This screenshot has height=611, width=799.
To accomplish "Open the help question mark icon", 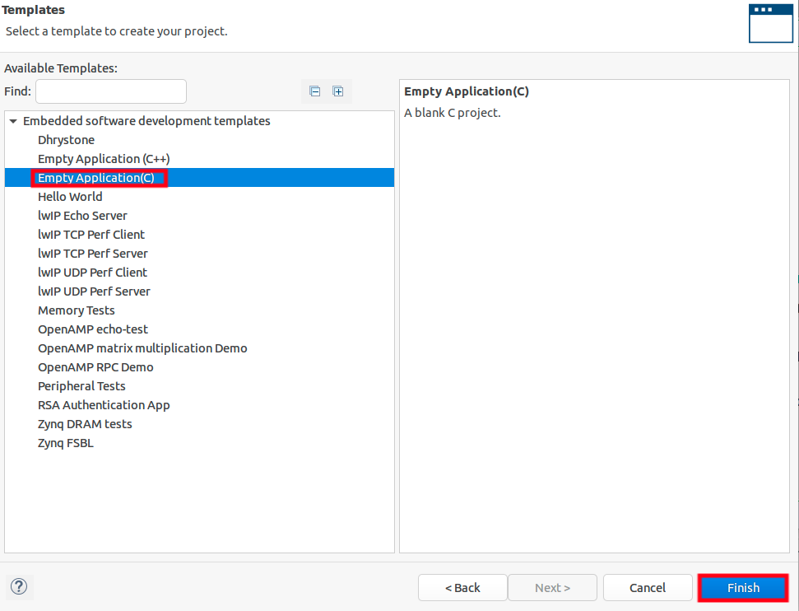I will [19, 586].
